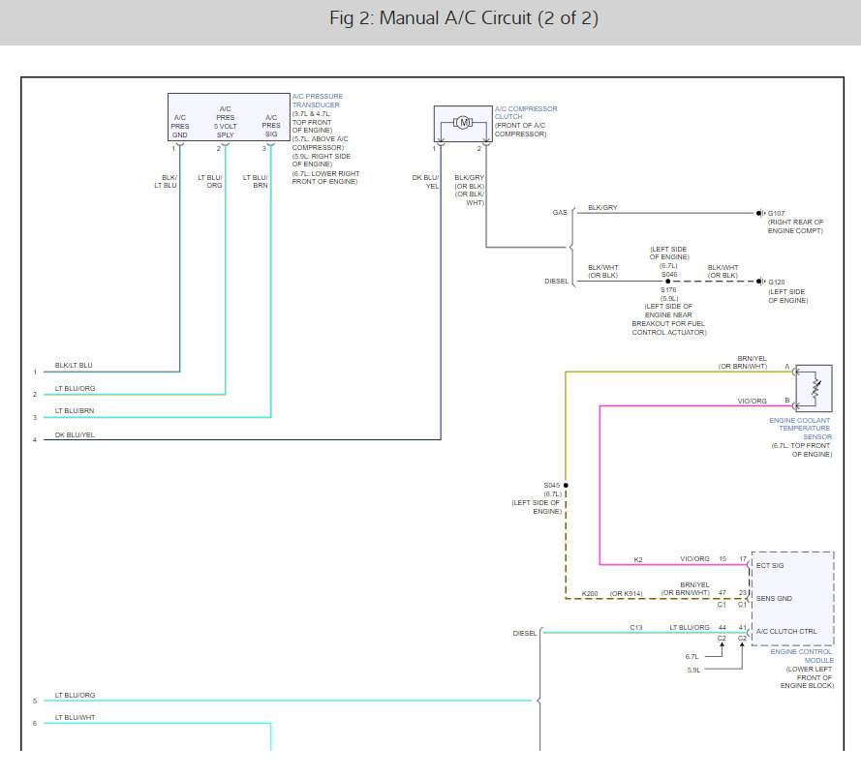The width and height of the screenshot is (861, 776).
Task: Select the 'ECT SIG' terminal in the control module
Action: point(770,565)
